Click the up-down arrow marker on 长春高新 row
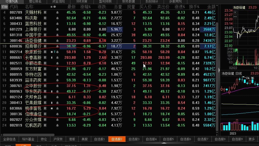259x146 pixels. point(52,57)
